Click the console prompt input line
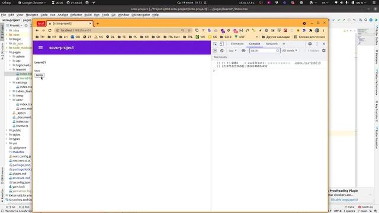Viewport: 379px width, 213px height. (269, 70)
